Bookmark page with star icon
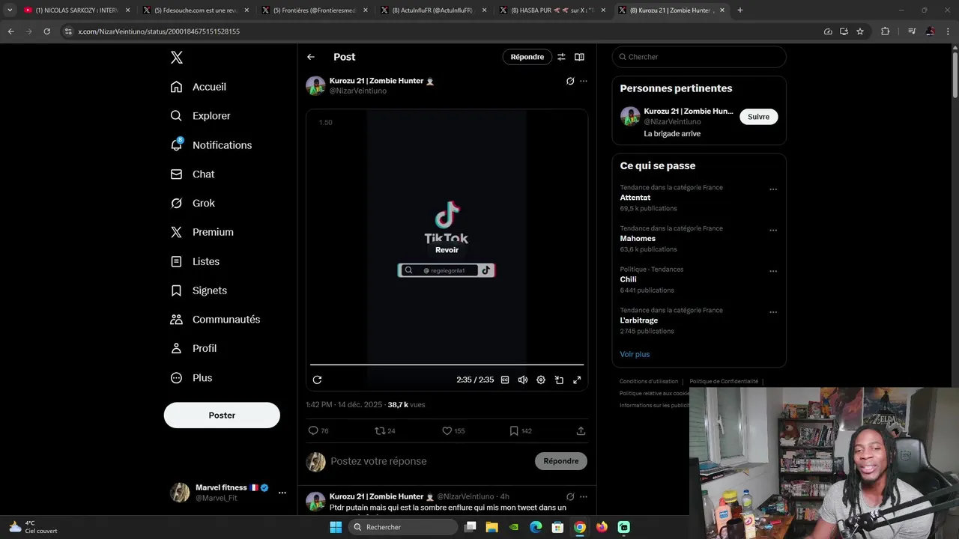959x539 pixels. [x=860, y=31]
